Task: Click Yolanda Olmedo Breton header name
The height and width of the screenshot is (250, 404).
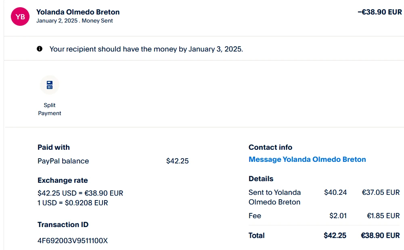Action: 78,12
